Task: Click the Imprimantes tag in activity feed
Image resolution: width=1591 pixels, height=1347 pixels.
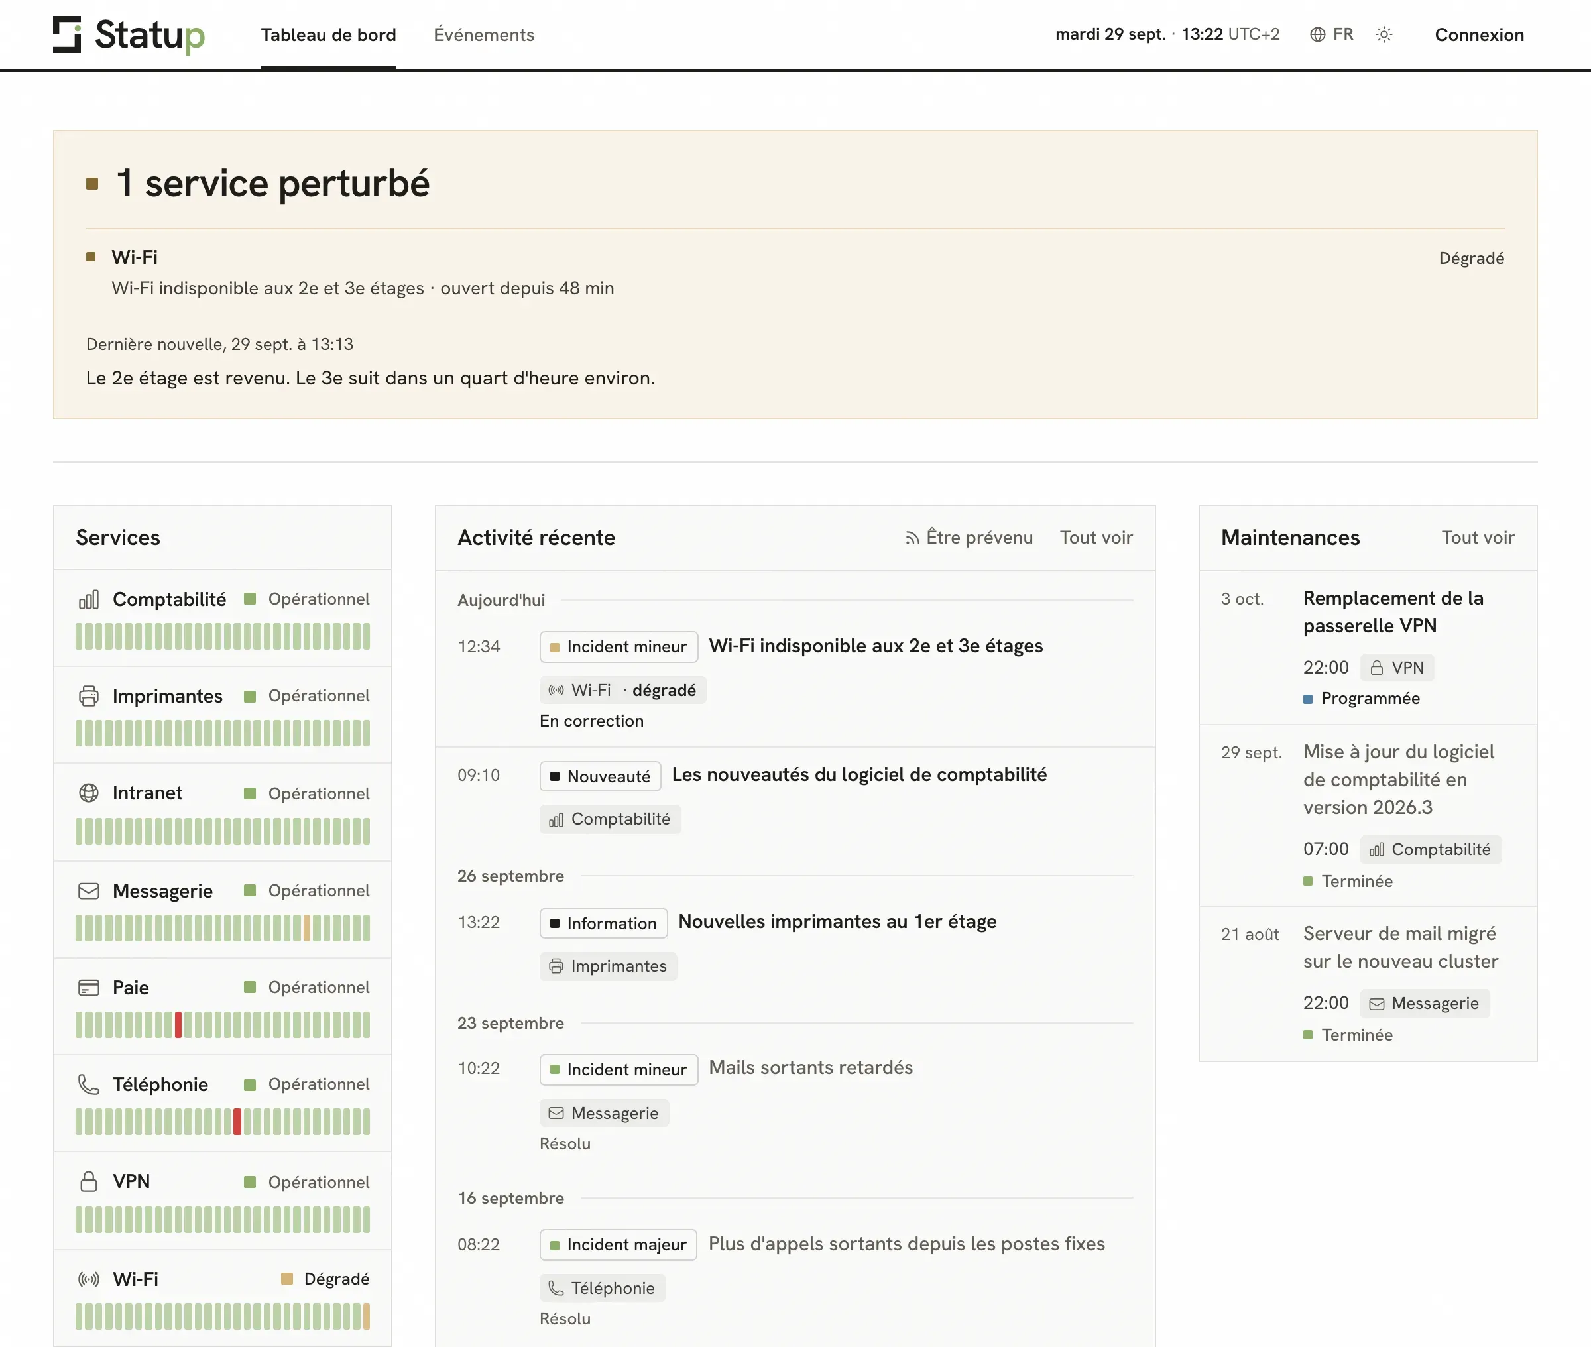Action: [609, 966]
